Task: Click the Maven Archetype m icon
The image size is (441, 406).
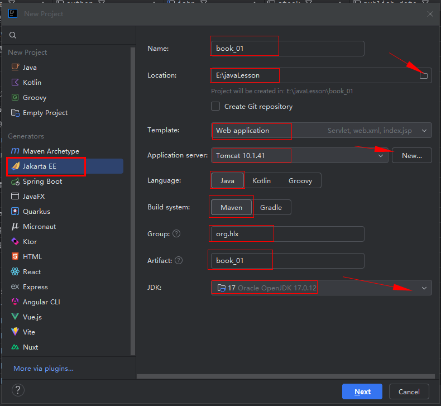Action: tap(15, 151)
